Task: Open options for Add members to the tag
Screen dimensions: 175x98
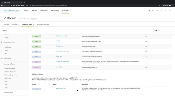Action: point(146,51)
